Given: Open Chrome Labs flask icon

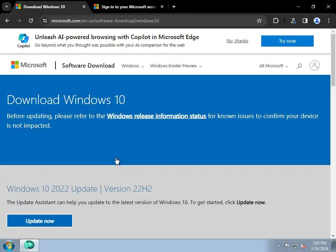Looking at the screenshot, I should click(293, 21).
